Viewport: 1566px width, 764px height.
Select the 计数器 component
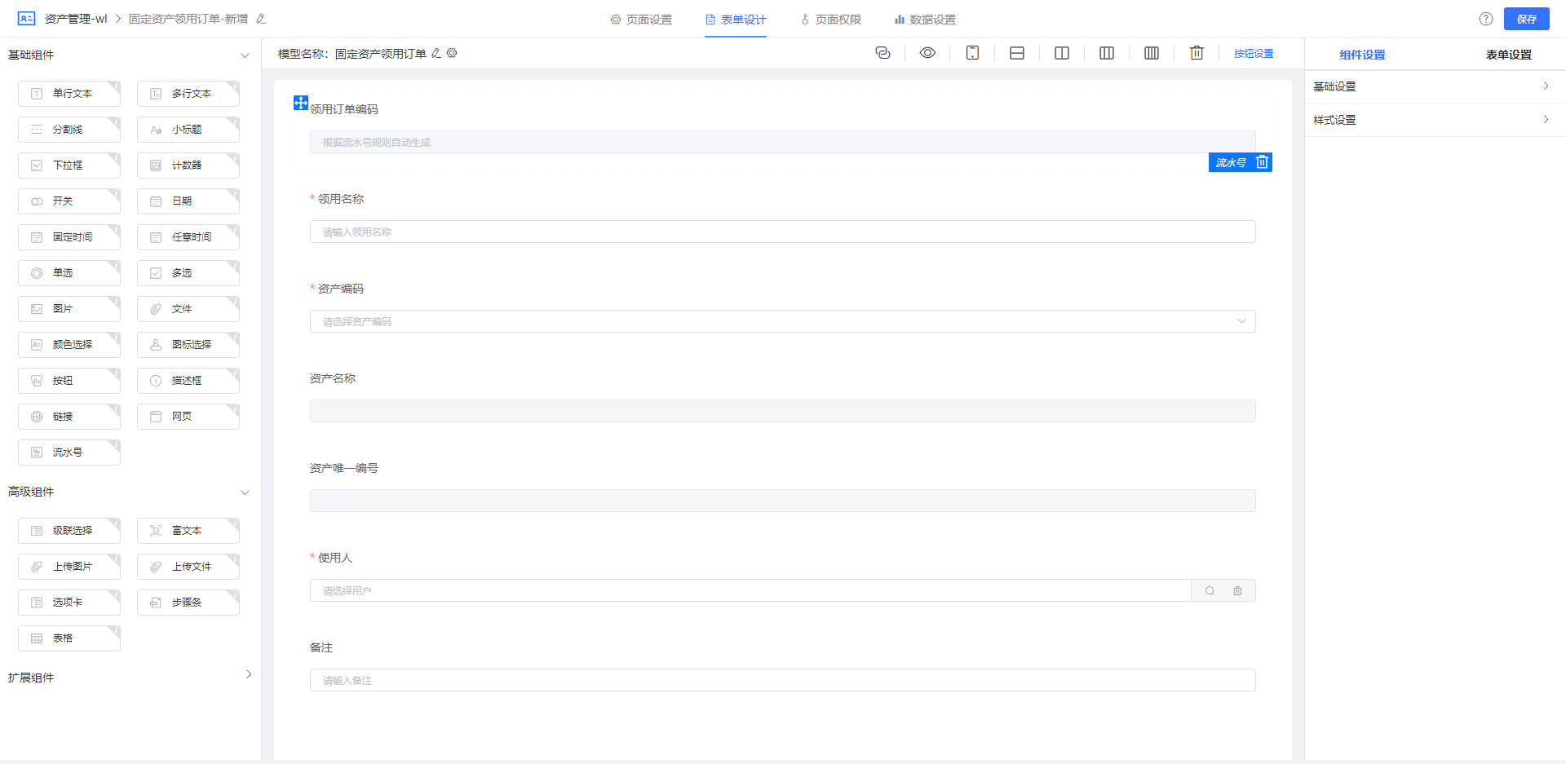[188, 166]
